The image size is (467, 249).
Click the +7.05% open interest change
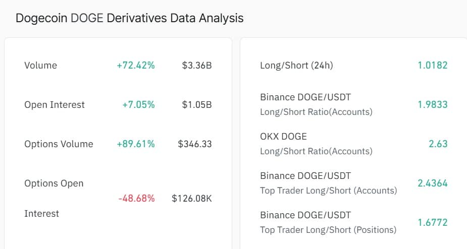point(138,105)
